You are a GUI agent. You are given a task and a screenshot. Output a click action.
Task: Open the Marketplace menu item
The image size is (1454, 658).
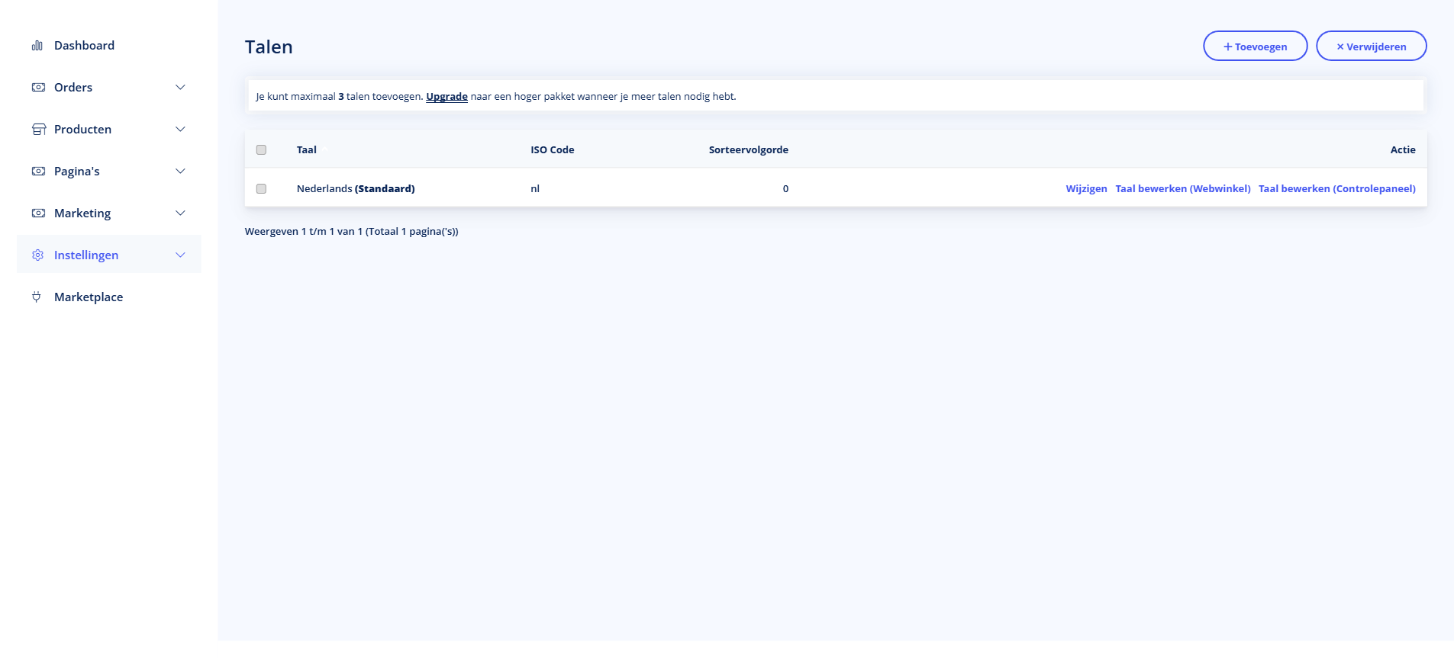(89, 297)
